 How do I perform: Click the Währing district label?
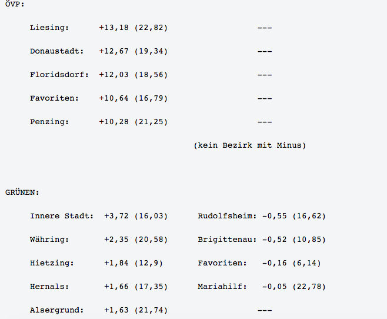click(49, 240)
